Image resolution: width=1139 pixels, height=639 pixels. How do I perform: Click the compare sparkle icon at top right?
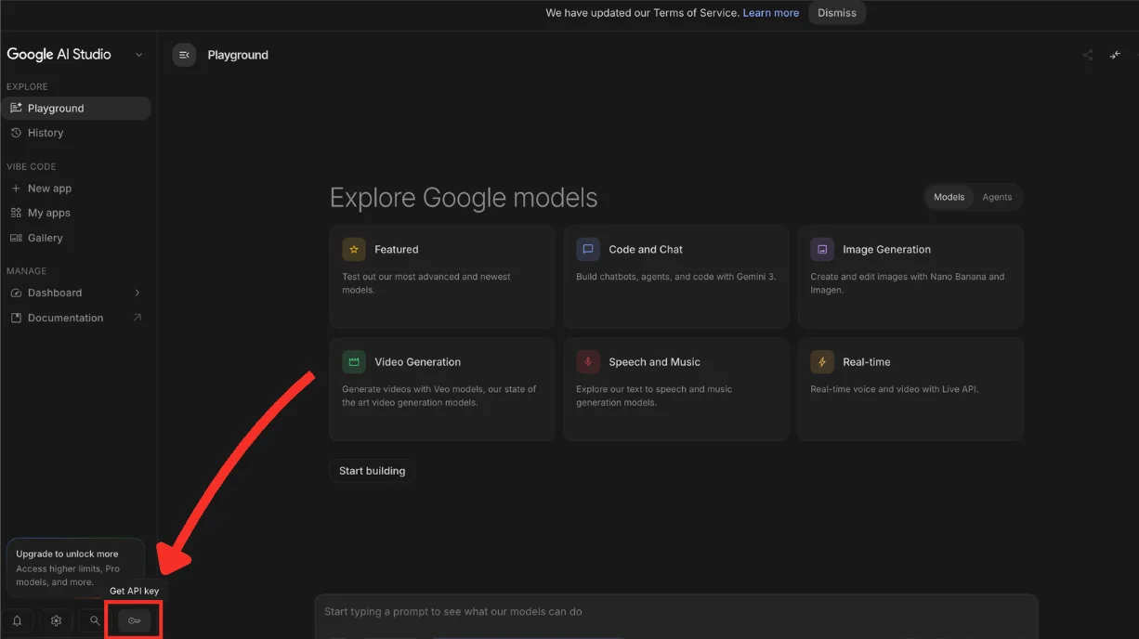pyautogui.click(x=1115, y=55)
